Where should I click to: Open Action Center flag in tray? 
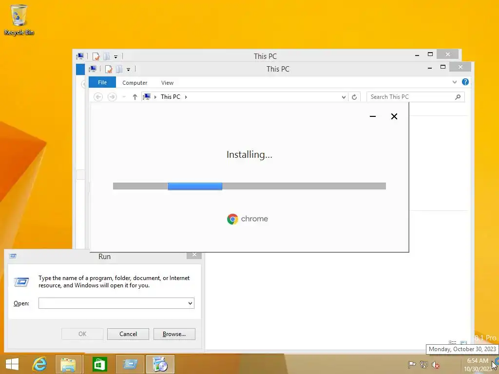point(412,364)
